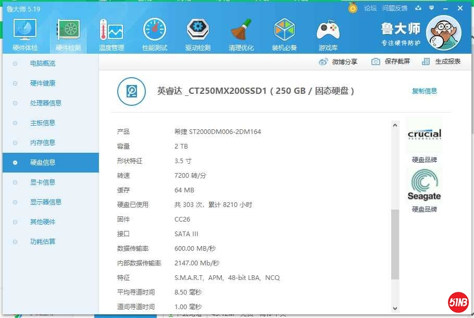Click the gold medal icon near 论坛
The height and width of the screenshot is (318, 474).
[353, 8]
